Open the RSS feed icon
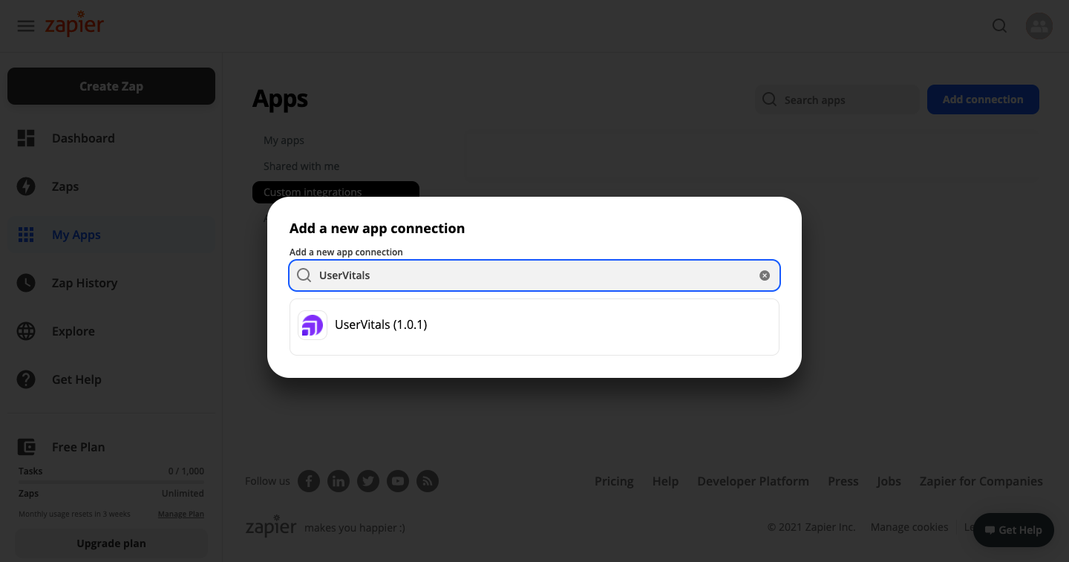This screenshot has width=1069, height=562. click(x=428, y=481)
